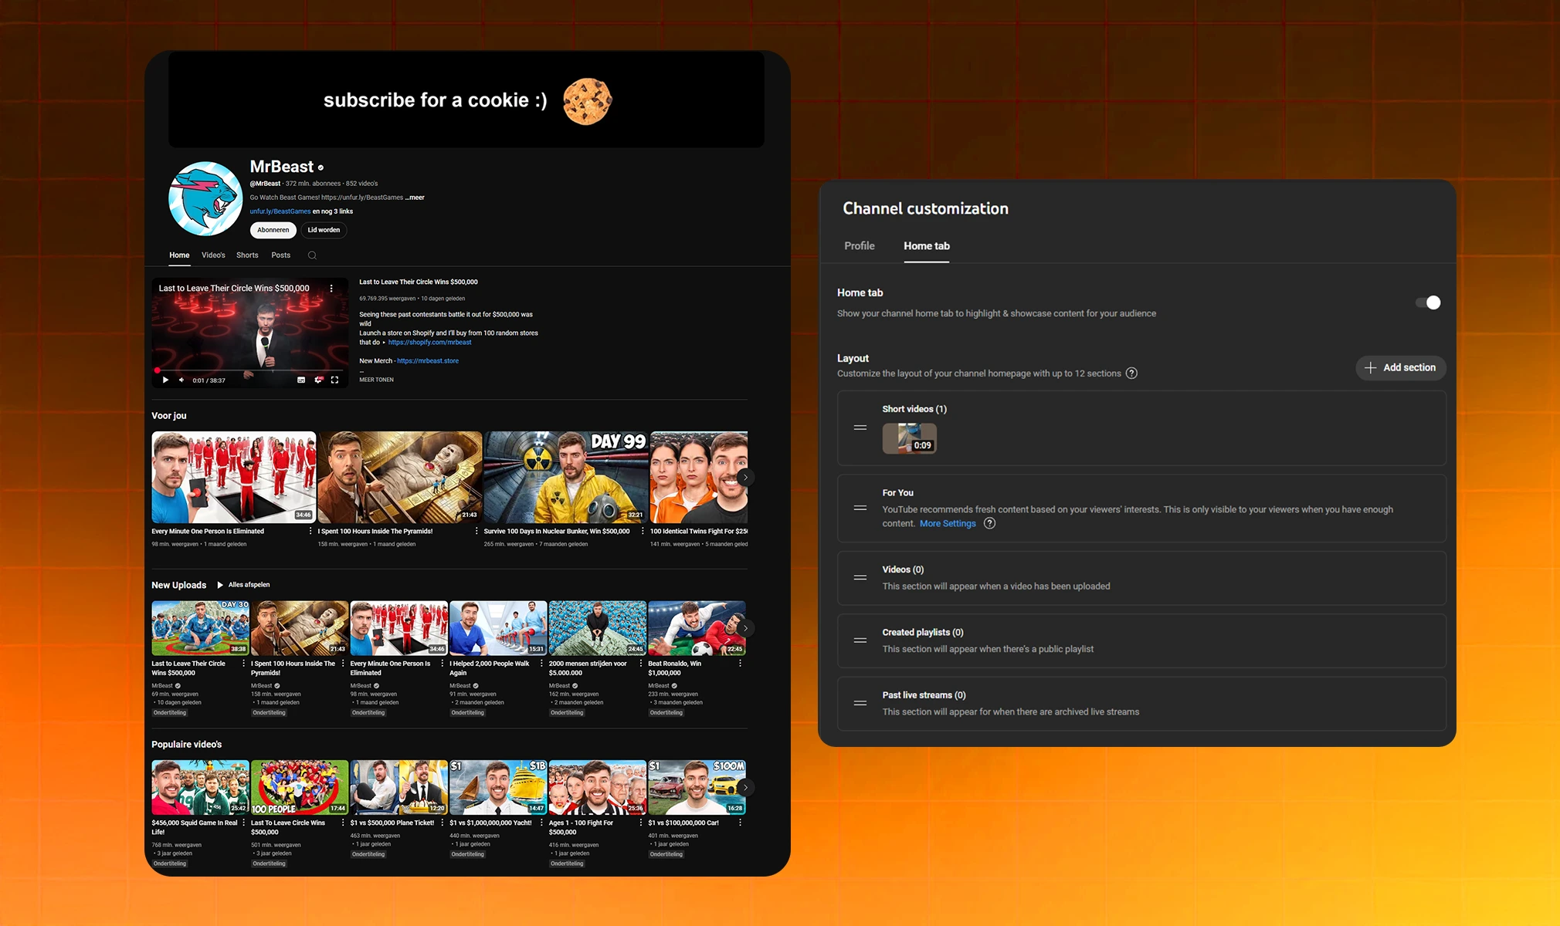Click the Last To Leave Circle Wins $500,000 title
Viewport: 1560px width, 926px height.
point(288,827)
